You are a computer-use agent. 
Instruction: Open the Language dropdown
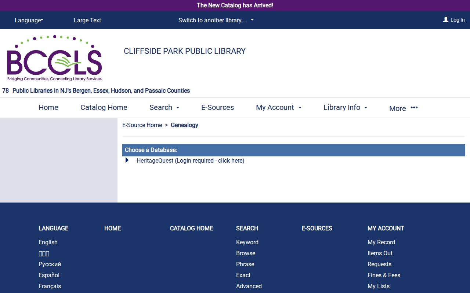29,20
